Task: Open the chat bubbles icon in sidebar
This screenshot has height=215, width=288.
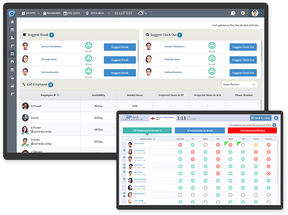Action: (x=12, y=78)
